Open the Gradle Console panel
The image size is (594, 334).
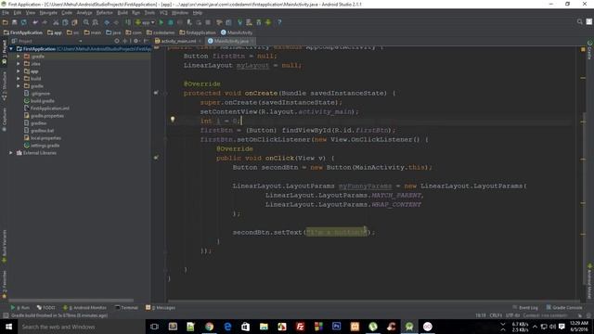click(564, 307)
